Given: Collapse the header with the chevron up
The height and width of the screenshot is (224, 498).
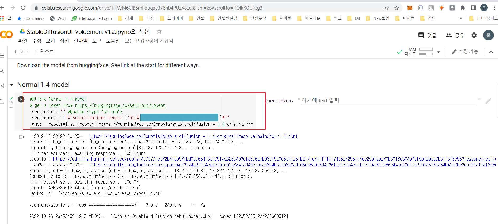Looking at the screenshot, I should 491,52.
